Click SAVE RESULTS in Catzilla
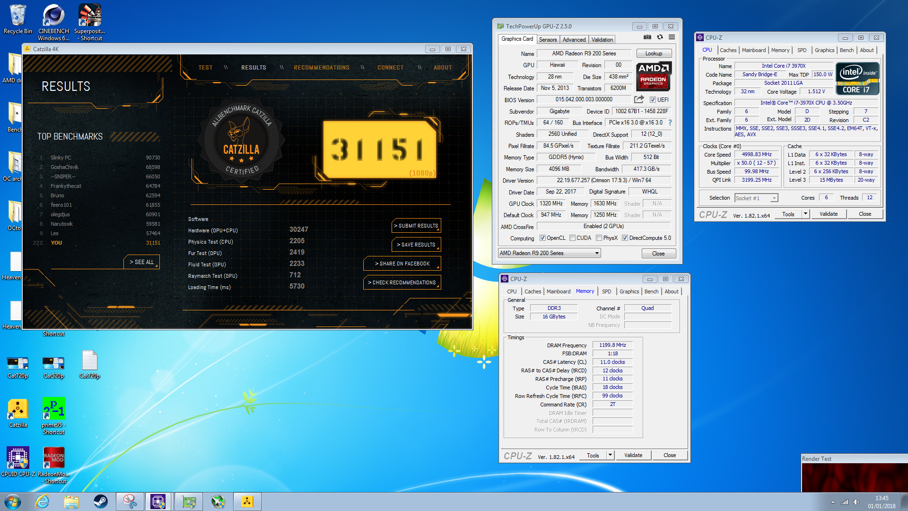The width and height of the screenshot is (908, 511). pyautogui.click(x=416, y=245)
